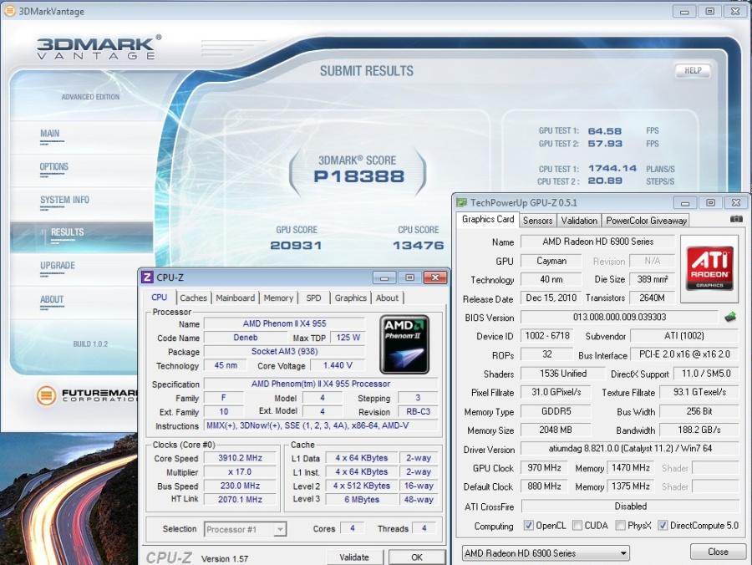Screen dimensions: 752x565
Task: Open the Processor #1 selection dropdown
Action: [245, 529]
